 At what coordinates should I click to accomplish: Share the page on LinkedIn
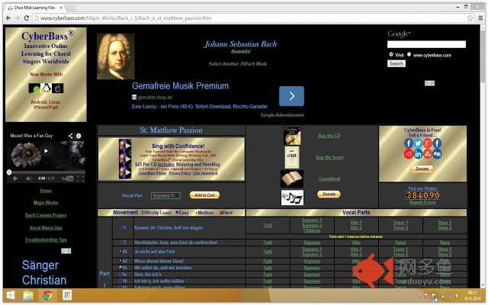(418, 153)
